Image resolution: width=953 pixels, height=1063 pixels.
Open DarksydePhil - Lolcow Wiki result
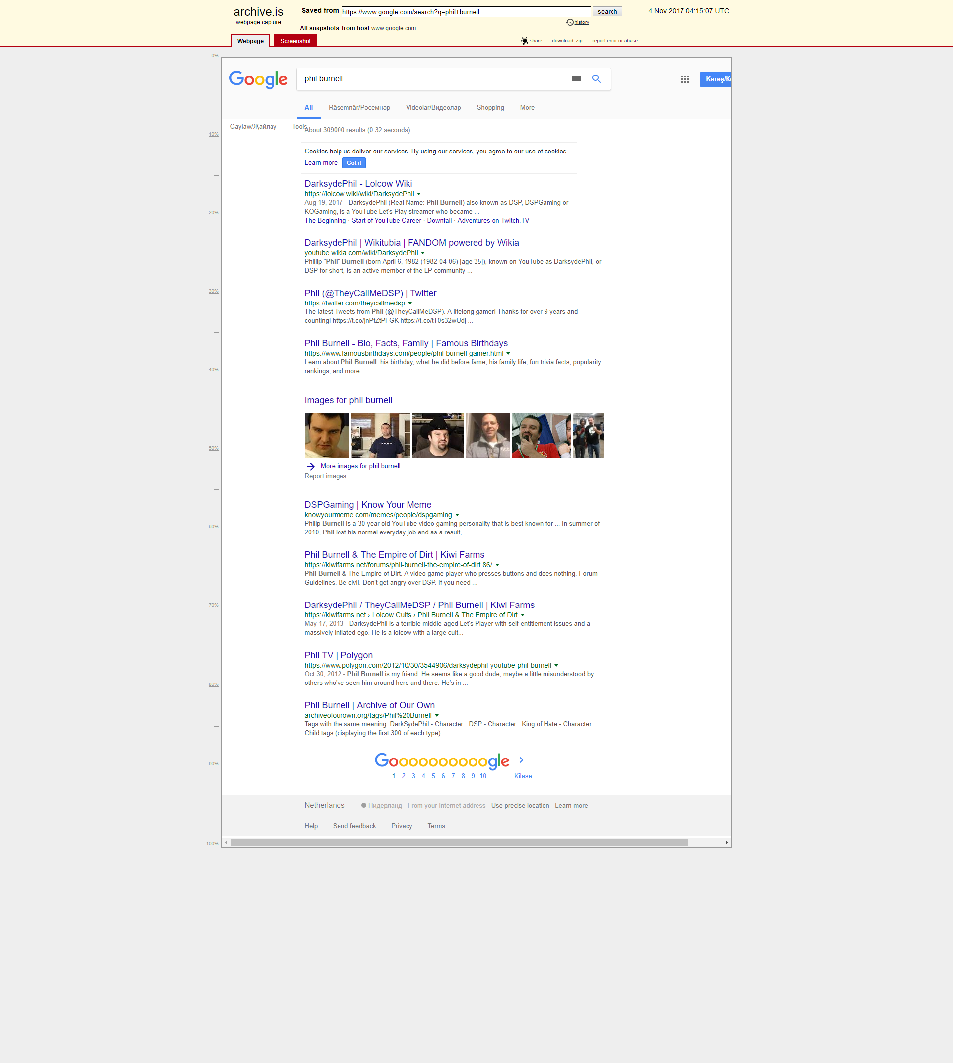358,184
